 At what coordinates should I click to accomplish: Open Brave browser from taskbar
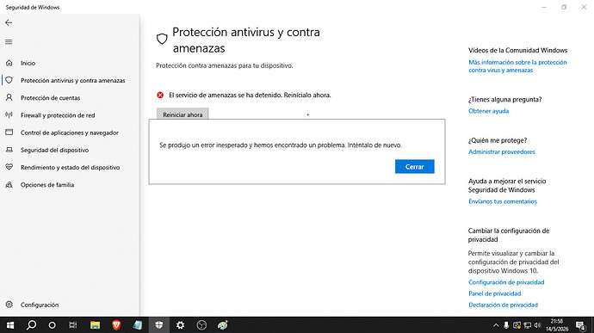(x=116, y=325)
